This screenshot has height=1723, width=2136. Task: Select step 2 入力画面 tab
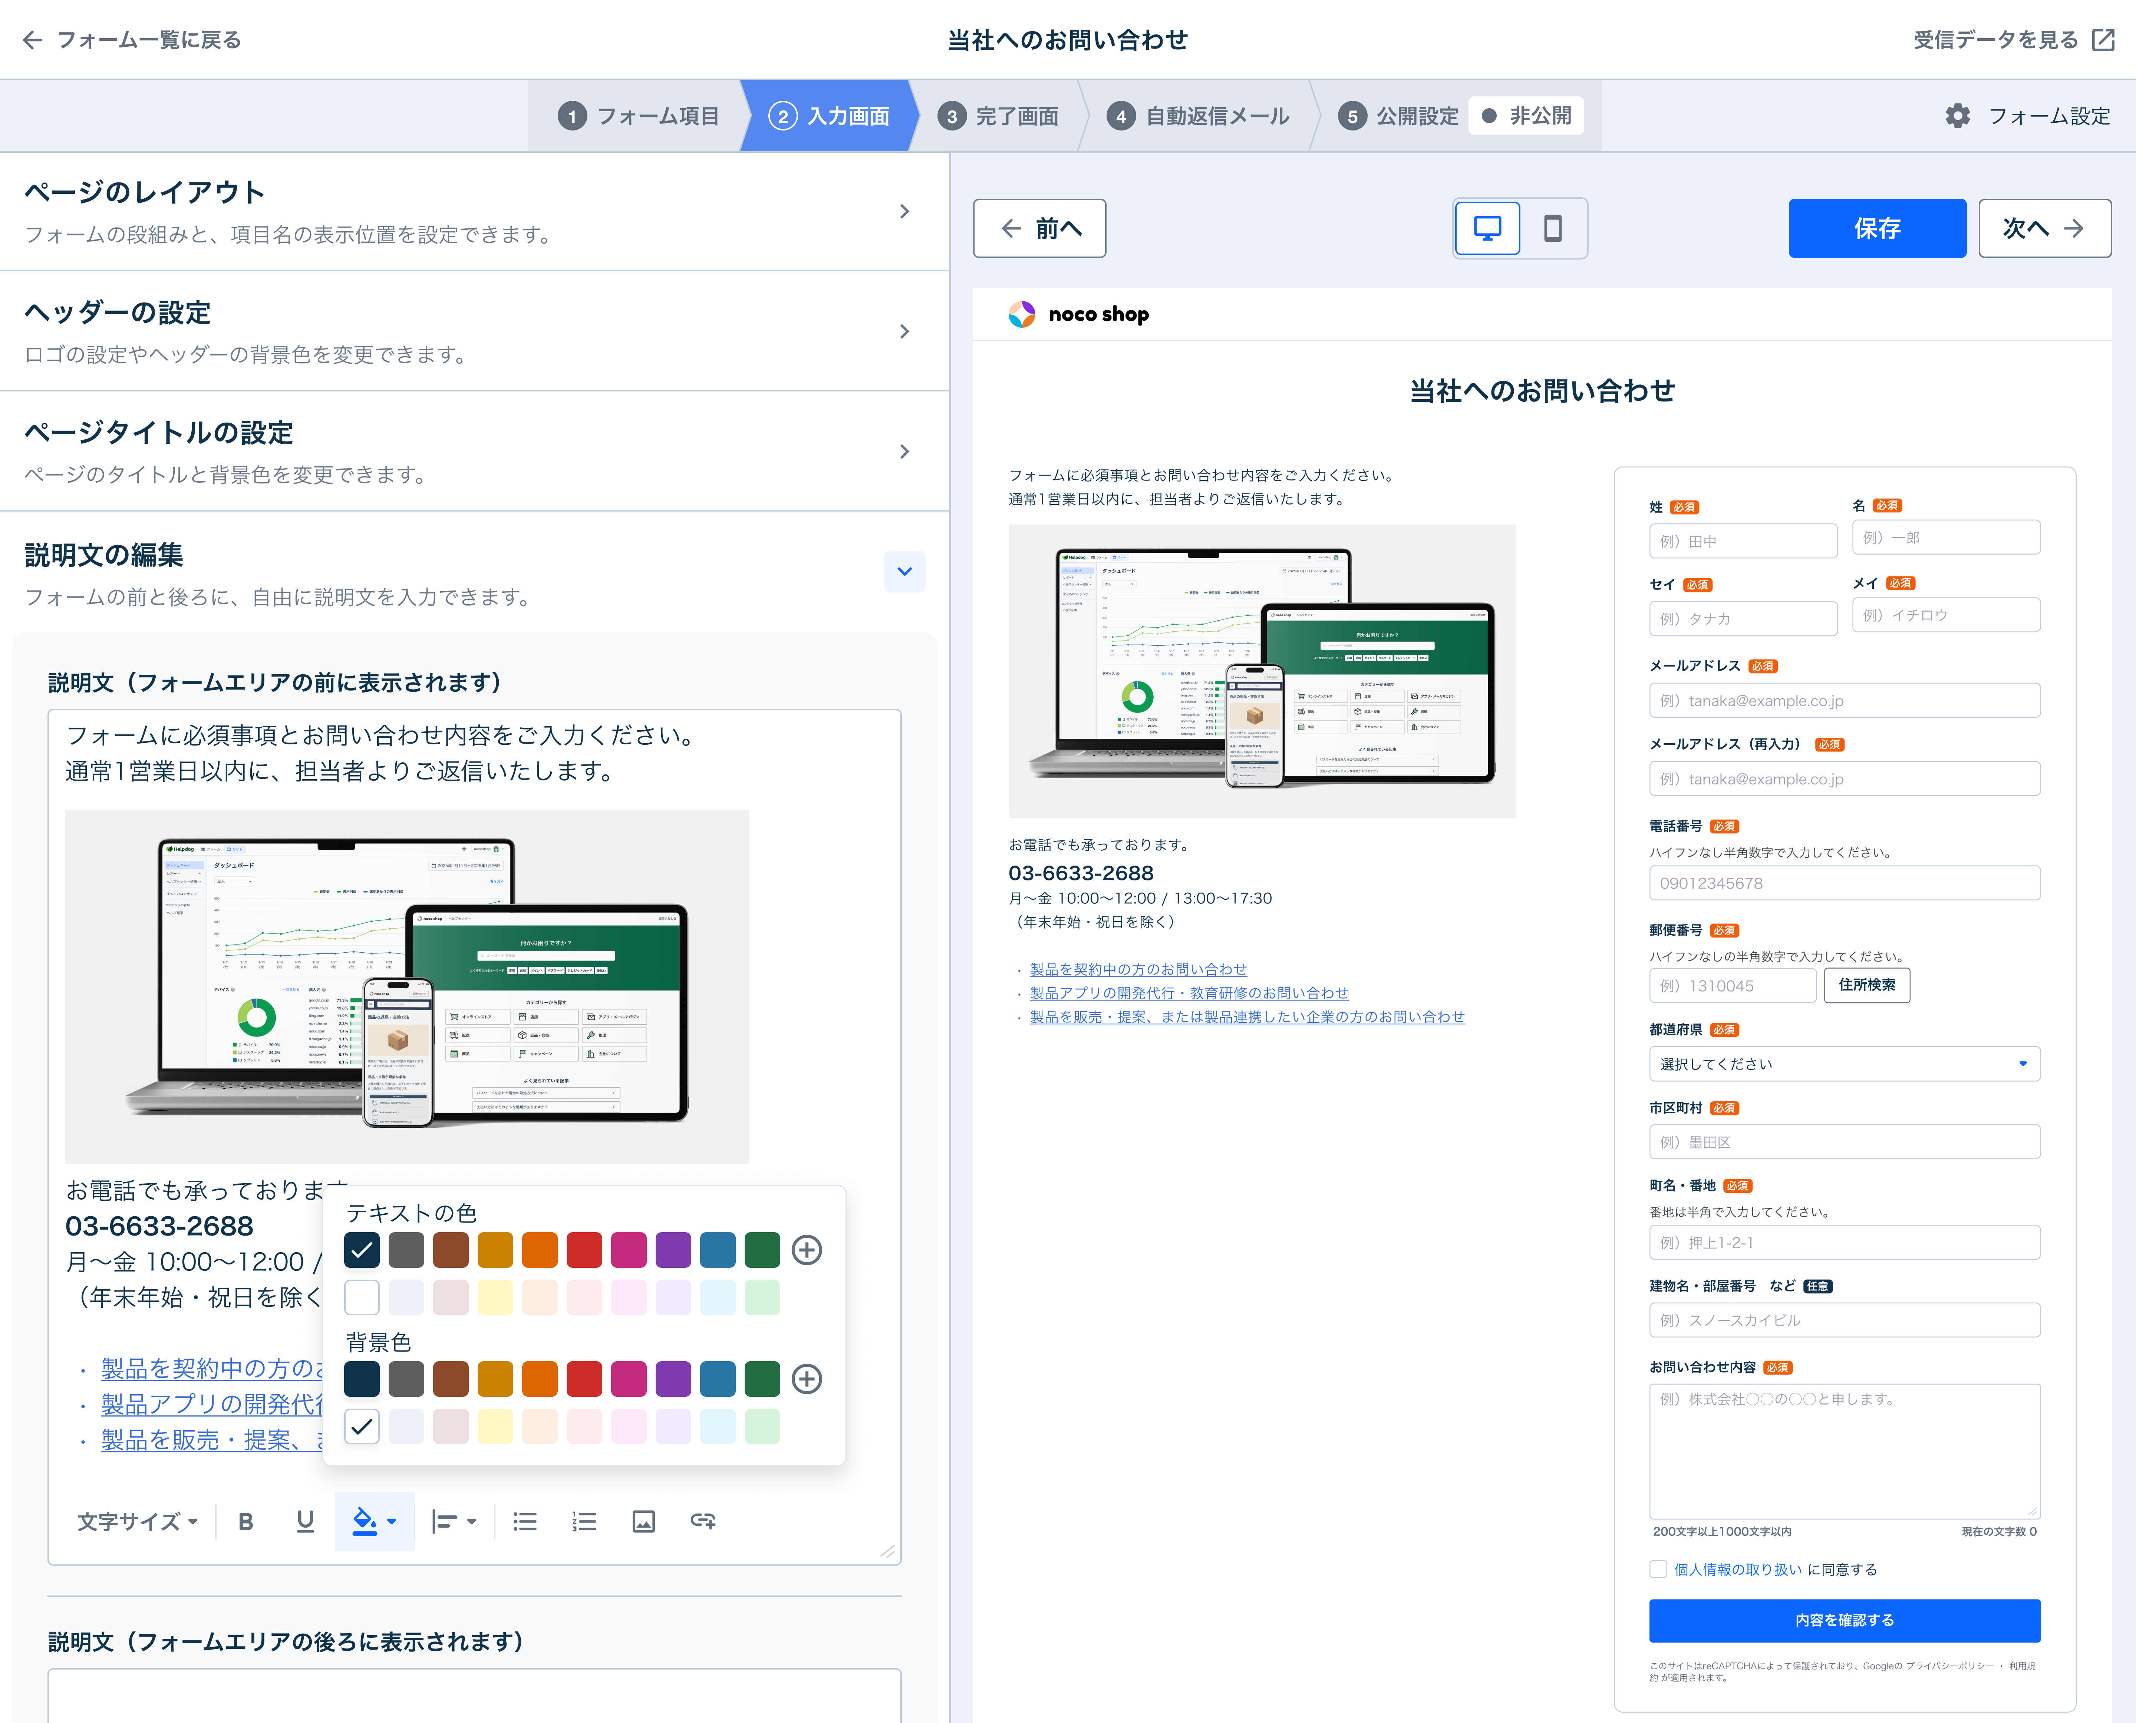click(829, 116)
